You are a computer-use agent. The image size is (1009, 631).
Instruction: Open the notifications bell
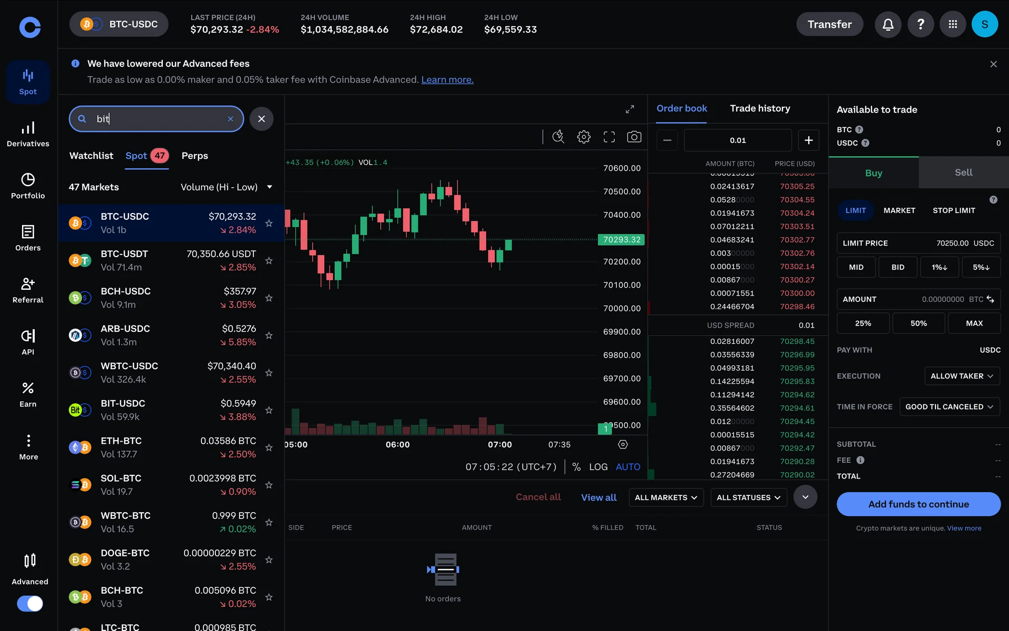click(x=888, y=24)
